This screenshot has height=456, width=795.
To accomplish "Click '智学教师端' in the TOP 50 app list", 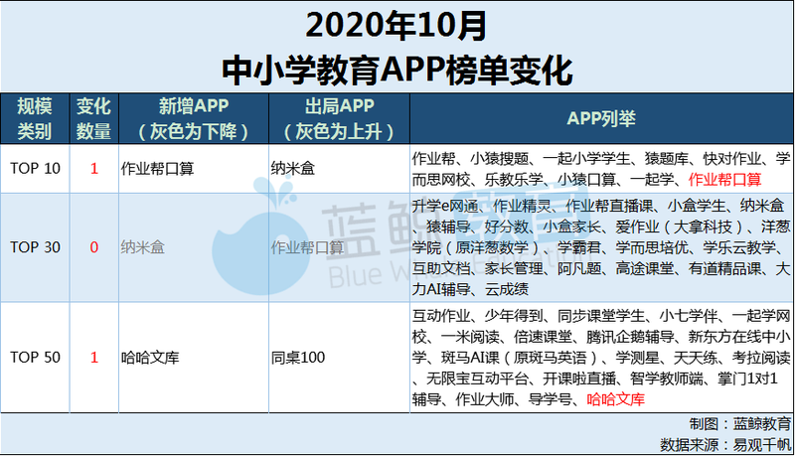I will point(667,379).
